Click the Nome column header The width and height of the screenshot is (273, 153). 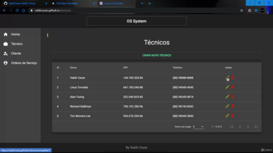click(73, 68)
